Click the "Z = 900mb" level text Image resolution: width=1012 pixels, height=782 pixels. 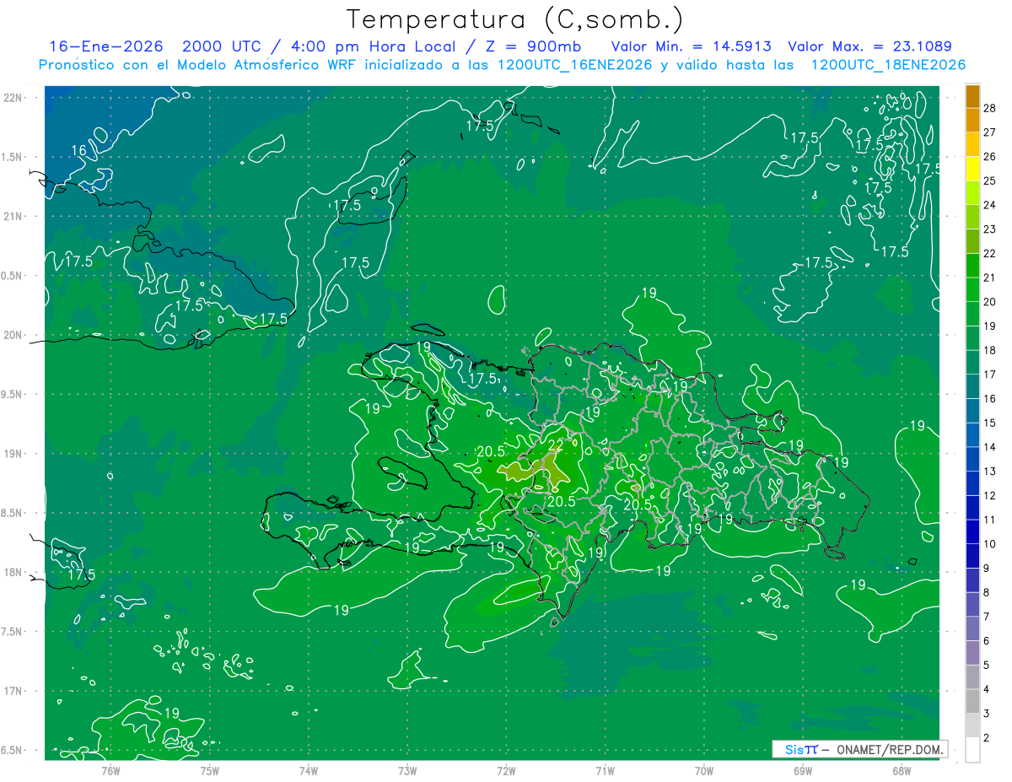pyautogui.click(x=534, y=46)
